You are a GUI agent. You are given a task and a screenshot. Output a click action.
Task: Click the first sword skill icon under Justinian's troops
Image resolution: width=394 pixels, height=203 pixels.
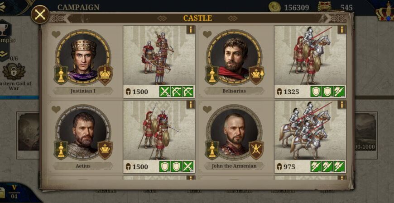pos(165,92)
